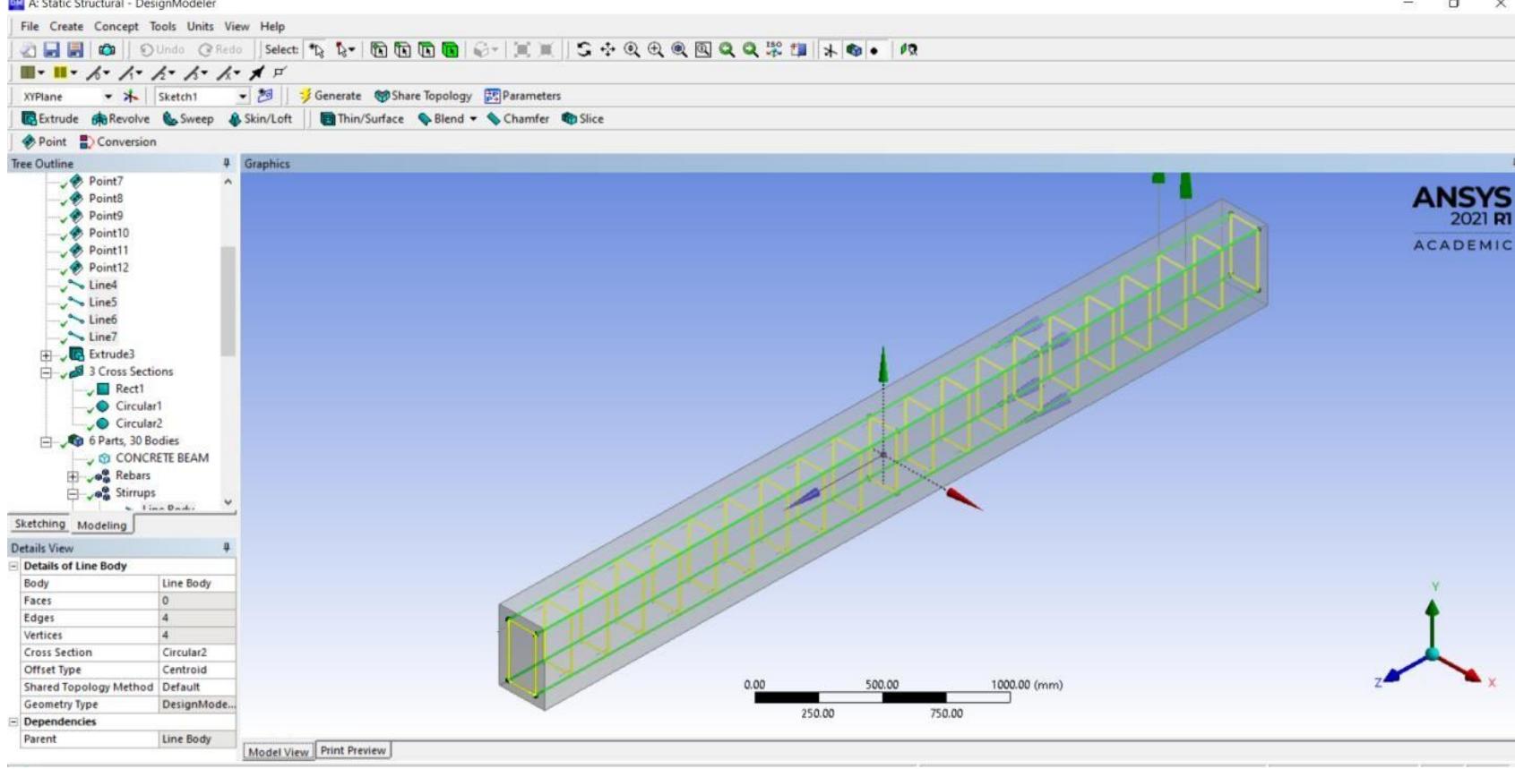Image resolution: width=1515 pixels, height=769 pixels.
Task: Click the Extrude tool
Action: [50, 118]
